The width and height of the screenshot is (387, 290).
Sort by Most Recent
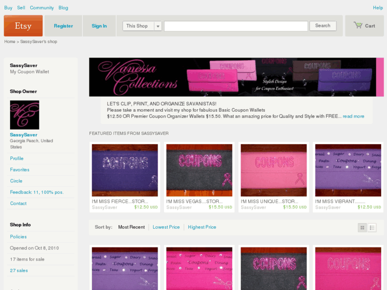click(131, 227)
